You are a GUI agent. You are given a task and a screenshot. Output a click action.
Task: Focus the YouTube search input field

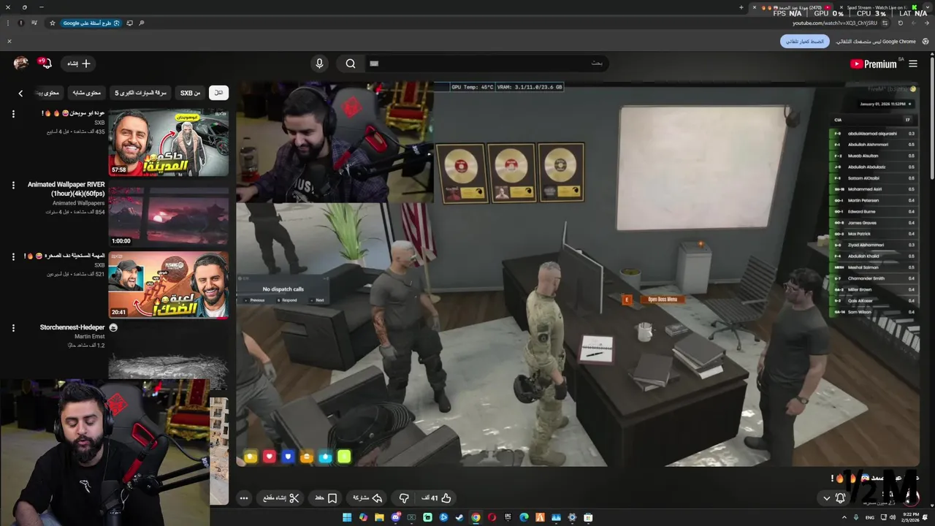(486, 64)
